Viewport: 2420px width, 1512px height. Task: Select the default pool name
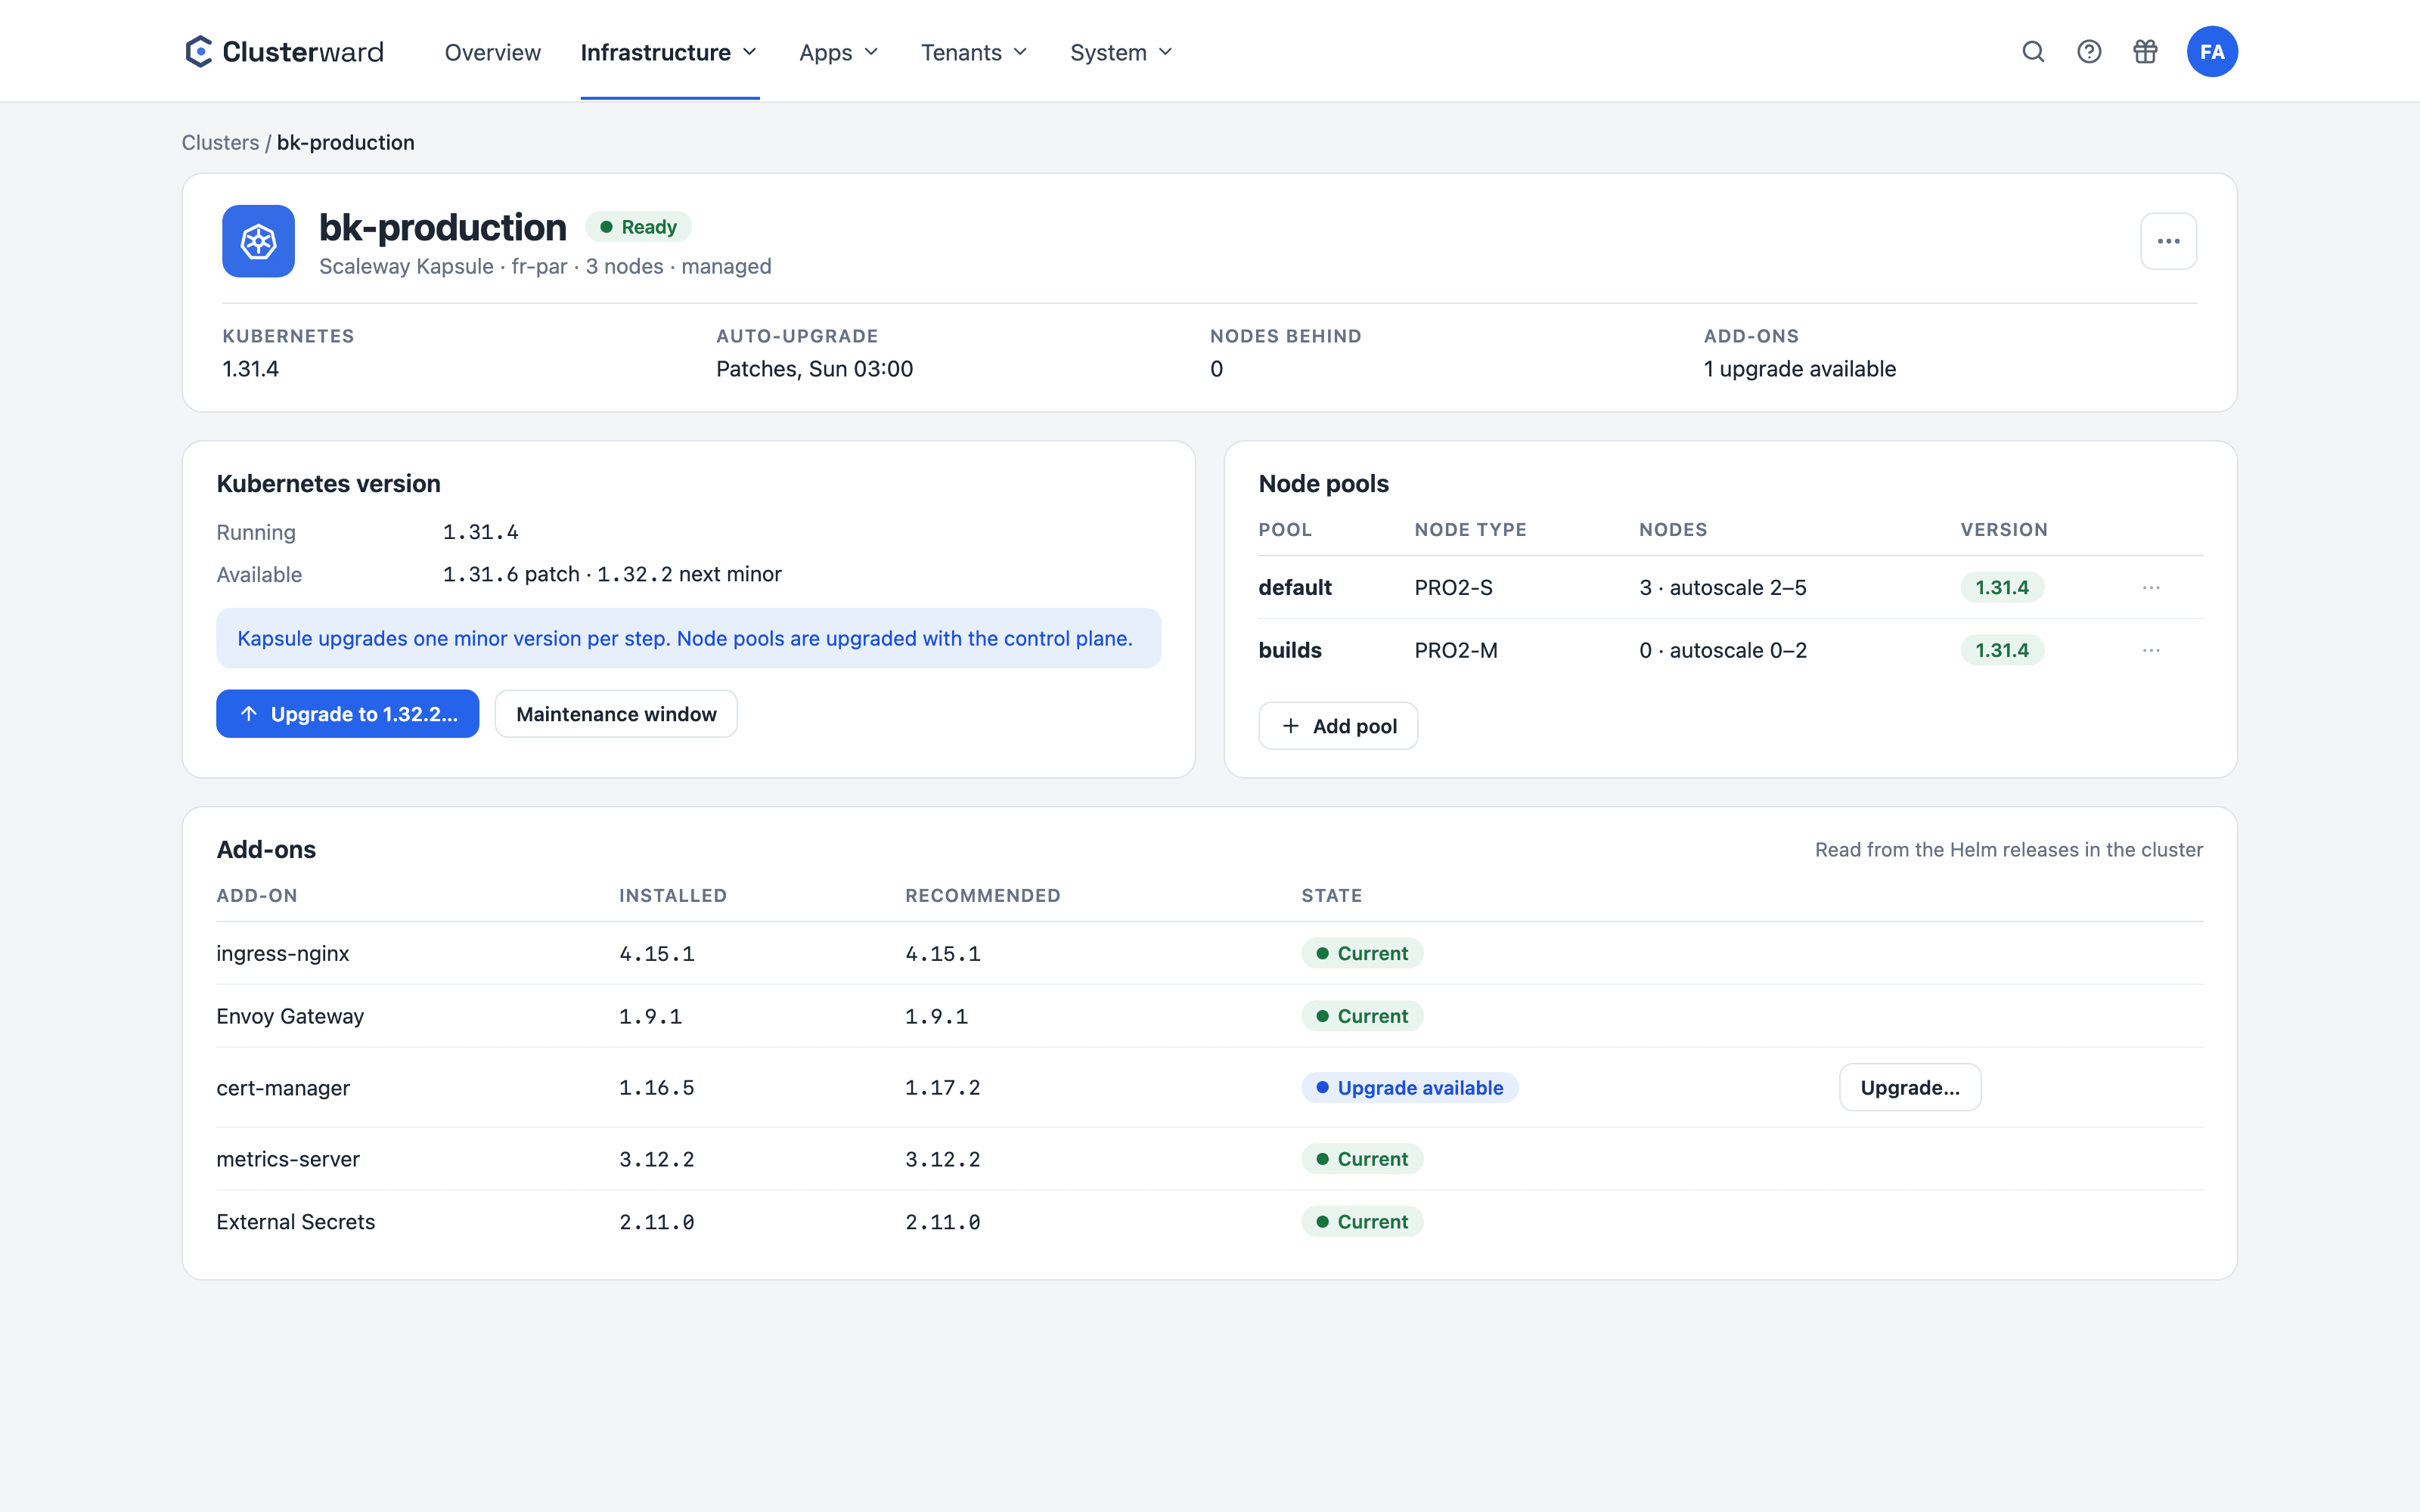(x=1295, y=588)
